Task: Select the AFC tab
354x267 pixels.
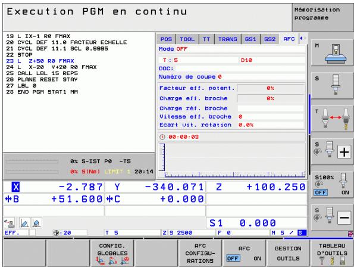Action: (289, 39)
